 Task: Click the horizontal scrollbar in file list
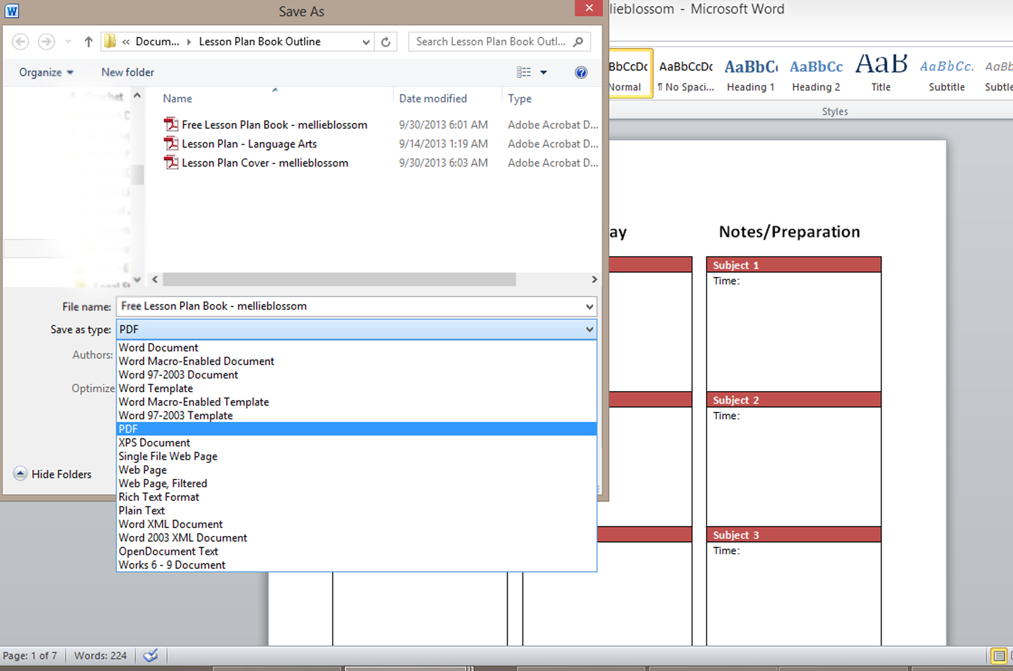(340, 279)
